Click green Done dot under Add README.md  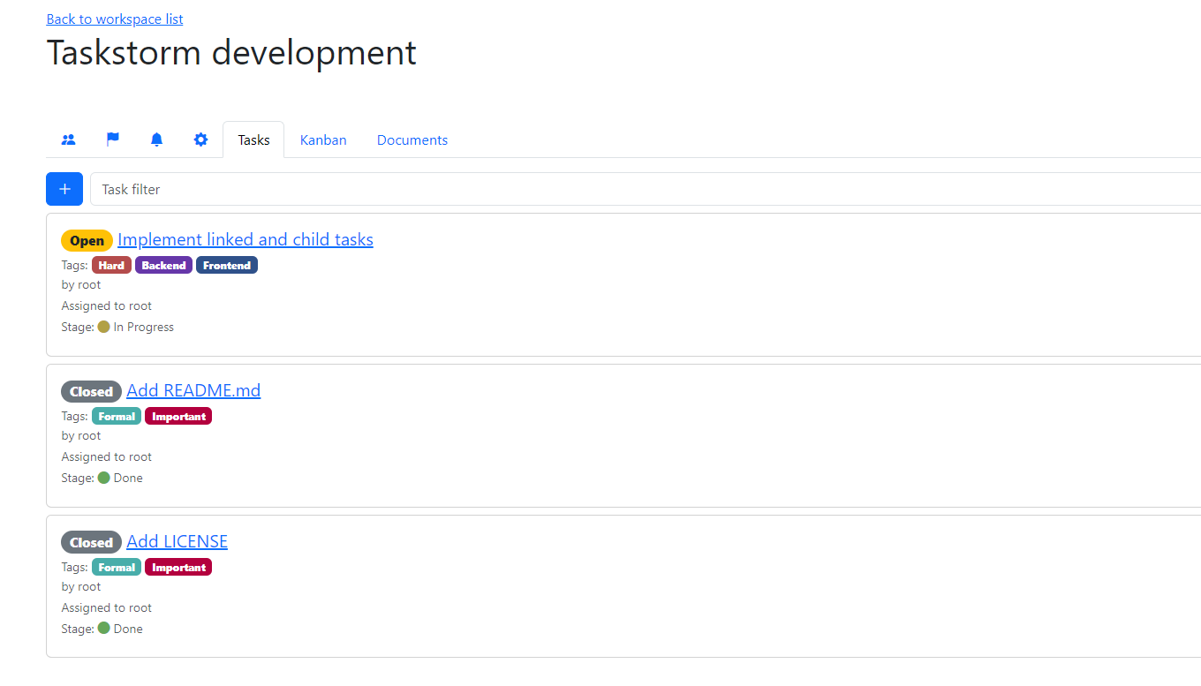103,478
